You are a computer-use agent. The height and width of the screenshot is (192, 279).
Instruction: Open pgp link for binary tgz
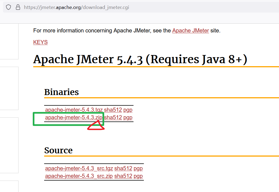click(128, 110)
